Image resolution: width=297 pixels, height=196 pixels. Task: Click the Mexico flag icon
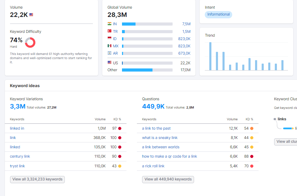(110, 46)
